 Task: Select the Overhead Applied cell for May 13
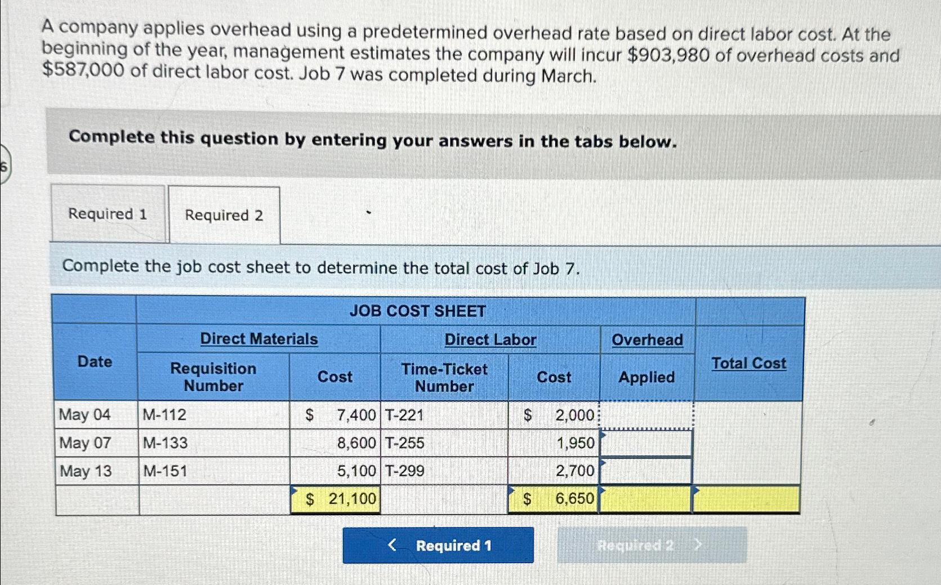tap(646, 471)
